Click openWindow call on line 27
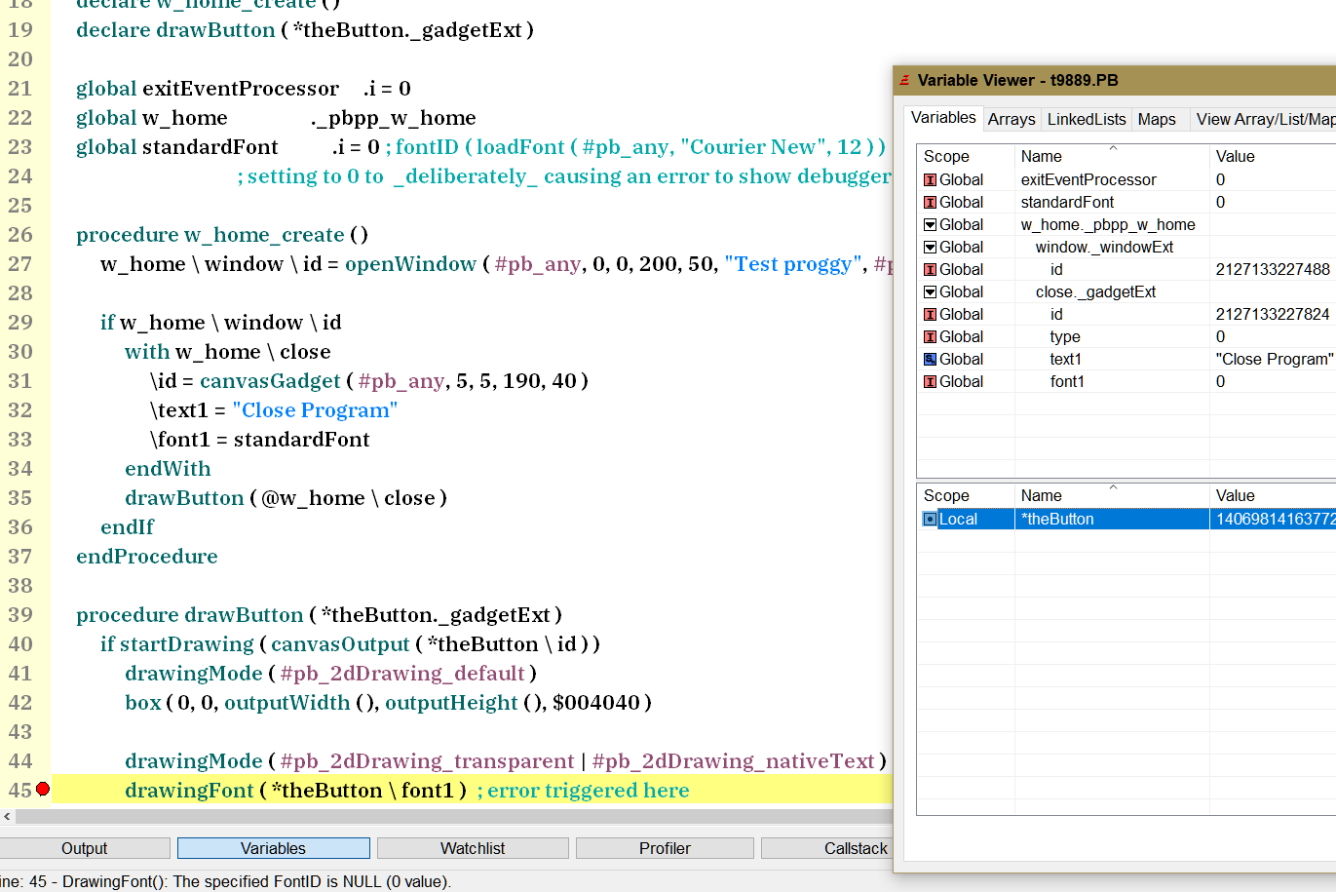 click(410, 263)
